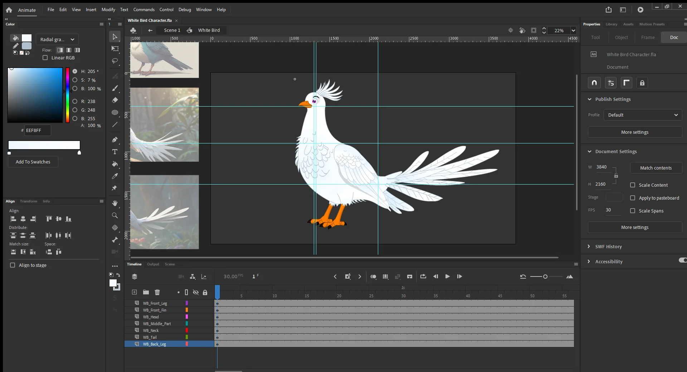The image size is (687, 372).
Task: Pick the Zoom magnifier tool
Action: pos(115,215)
